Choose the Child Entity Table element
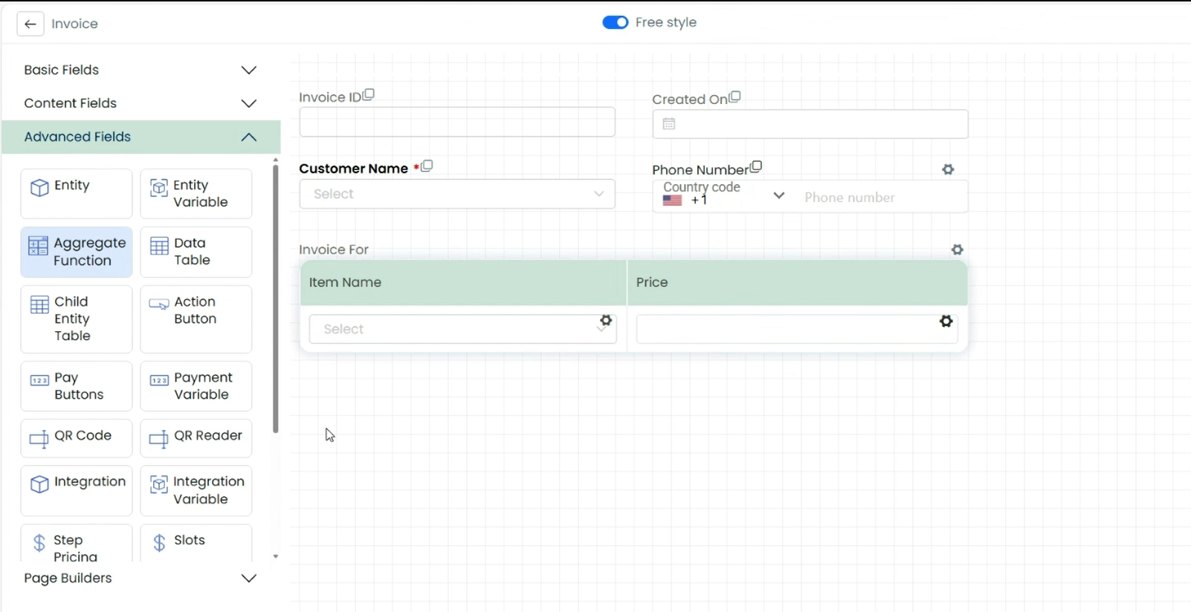1191x612 pixels. pos(76,319)
